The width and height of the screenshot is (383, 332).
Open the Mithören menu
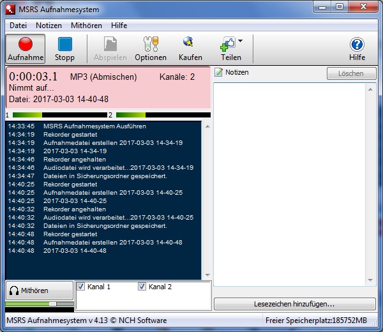point(86,26)
